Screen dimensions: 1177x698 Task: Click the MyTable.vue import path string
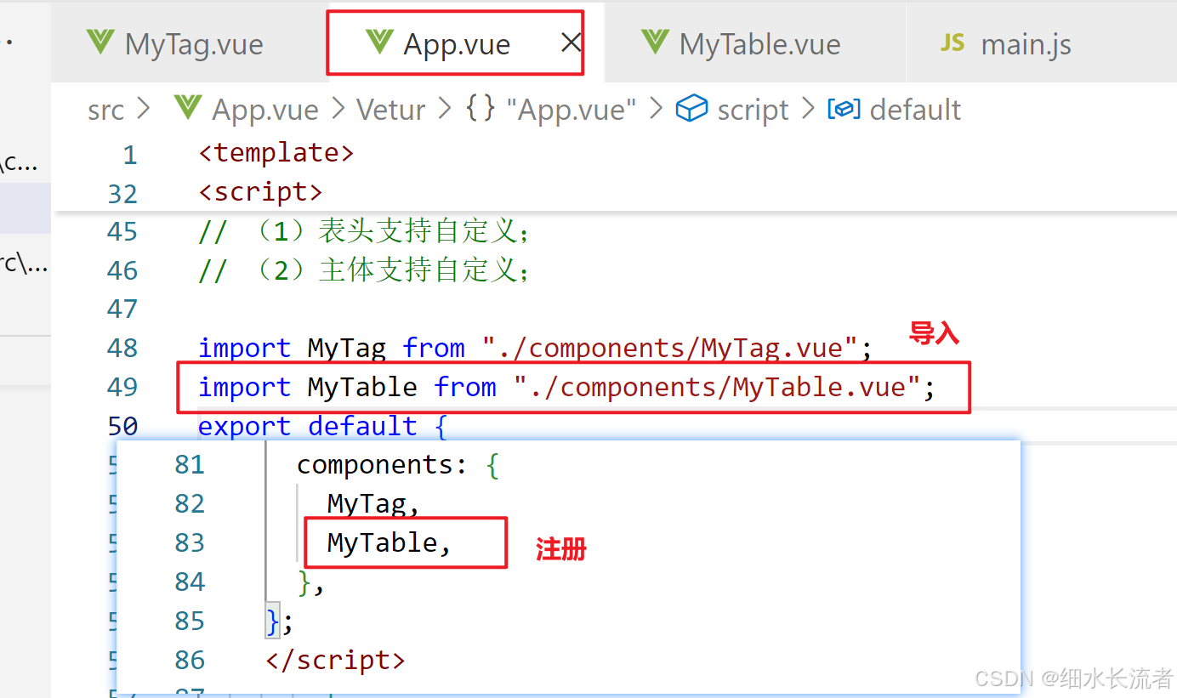[x=718, y=387]
